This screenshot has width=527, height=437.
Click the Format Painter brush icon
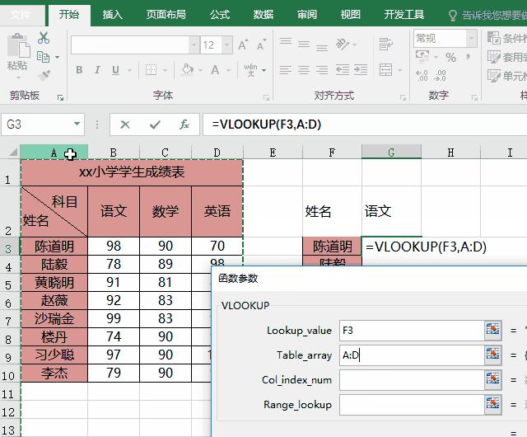pos(44,75)
